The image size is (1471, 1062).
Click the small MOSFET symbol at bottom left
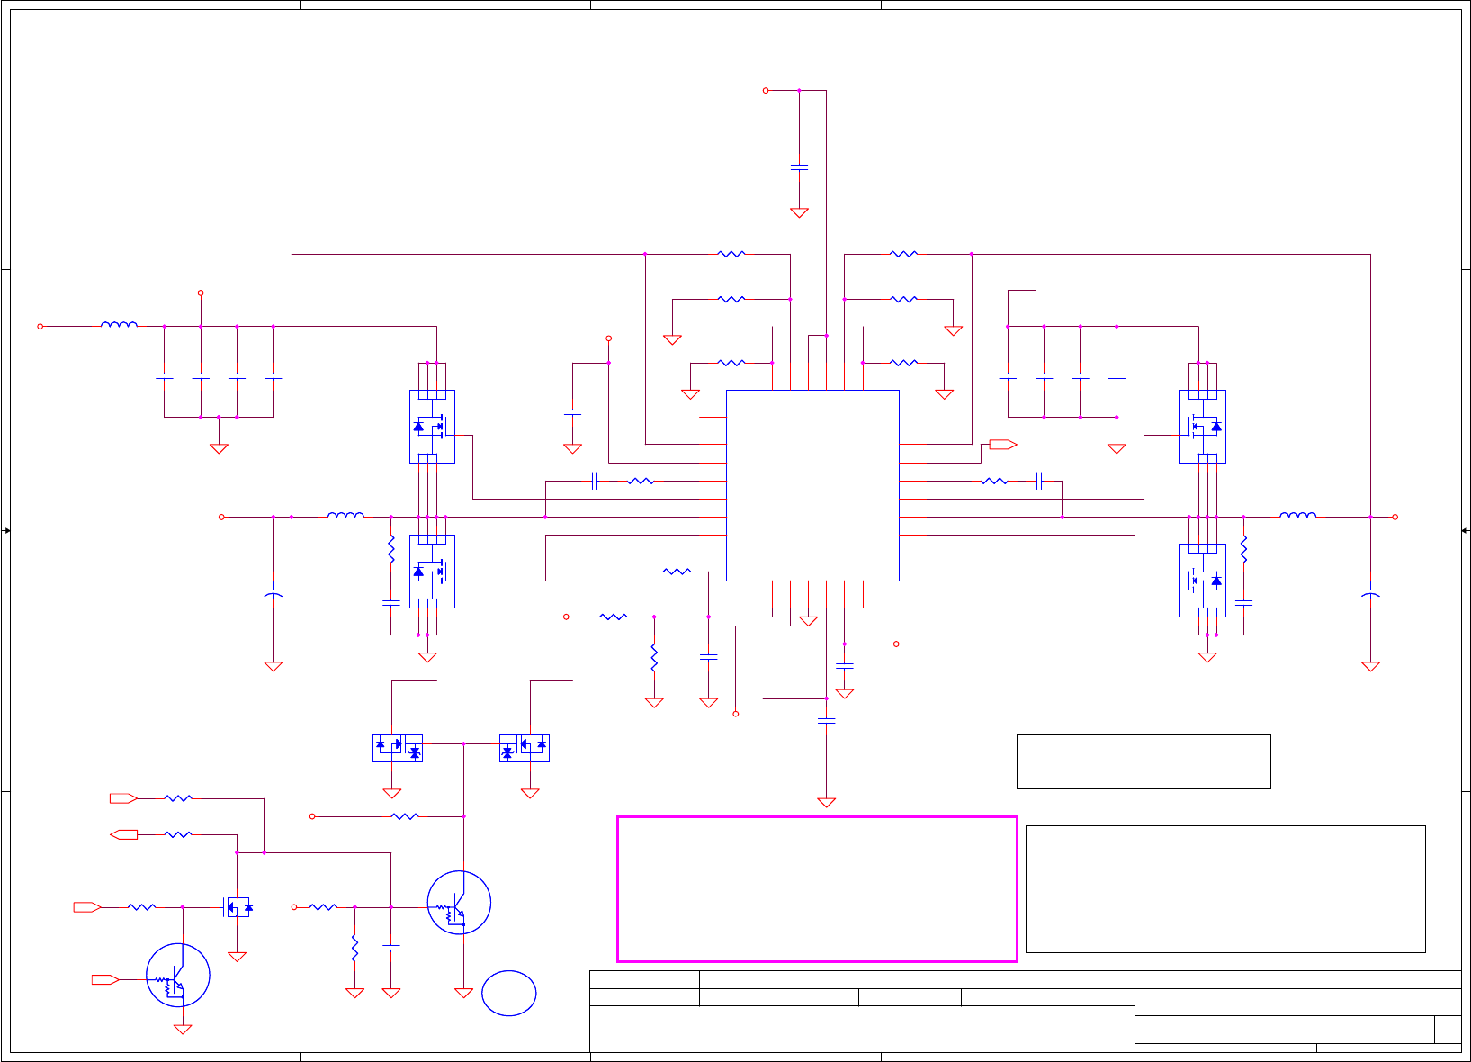pos(237,907)
